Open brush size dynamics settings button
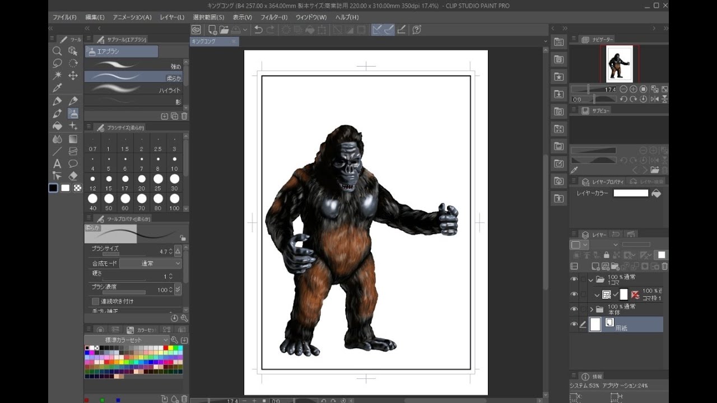 (178, 251)
